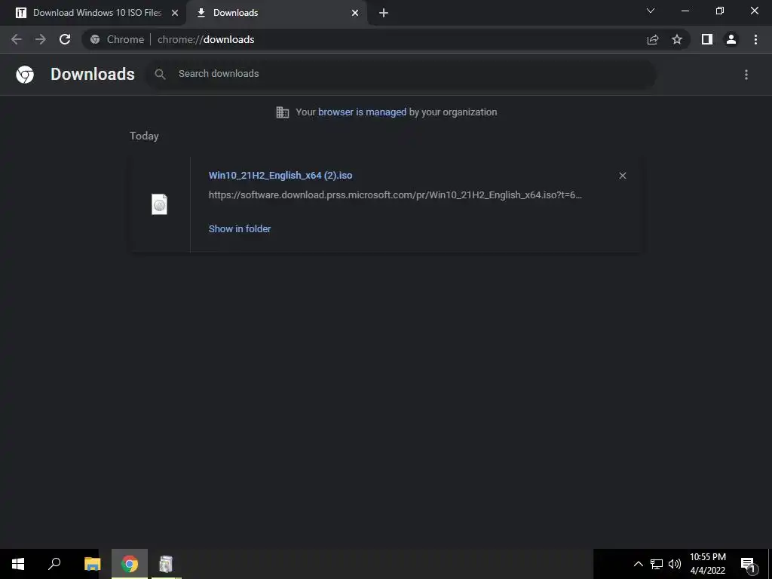This screenshot has width=772, height=579.
Task: Open the taskbar clock and date
Action: click(x=707, y=564)
